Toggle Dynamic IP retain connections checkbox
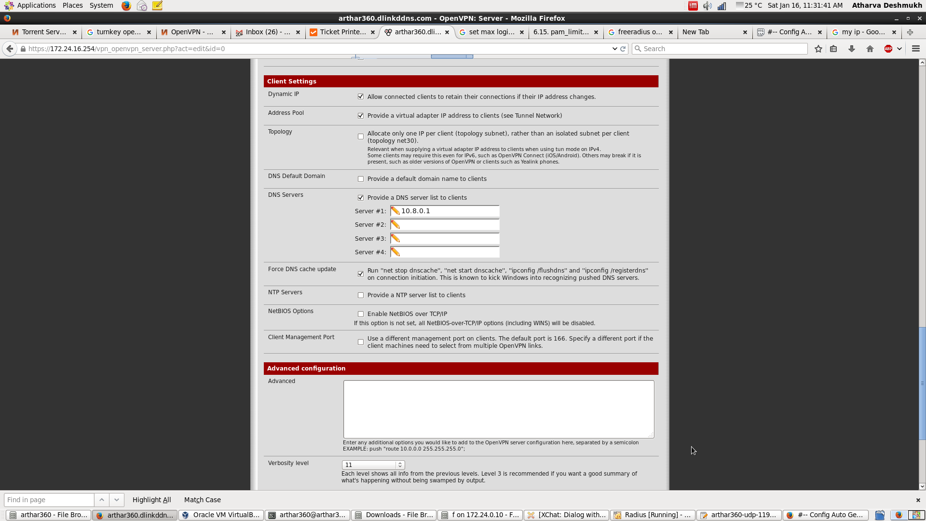 pyautogui.click(x=361, y=97)
